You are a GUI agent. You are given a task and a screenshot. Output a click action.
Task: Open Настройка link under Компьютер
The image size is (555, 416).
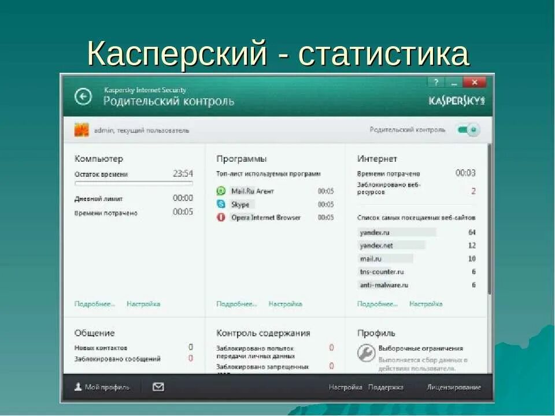pyautogui.click(x=143, y=304)
